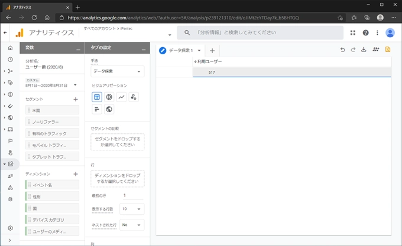
Task: Sort by the 利用ユーザー column header
Action: point(208,61)
